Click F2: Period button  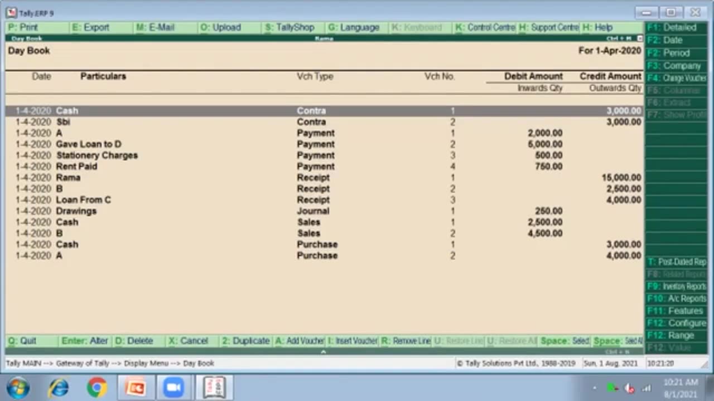click(x=676, y=53)
